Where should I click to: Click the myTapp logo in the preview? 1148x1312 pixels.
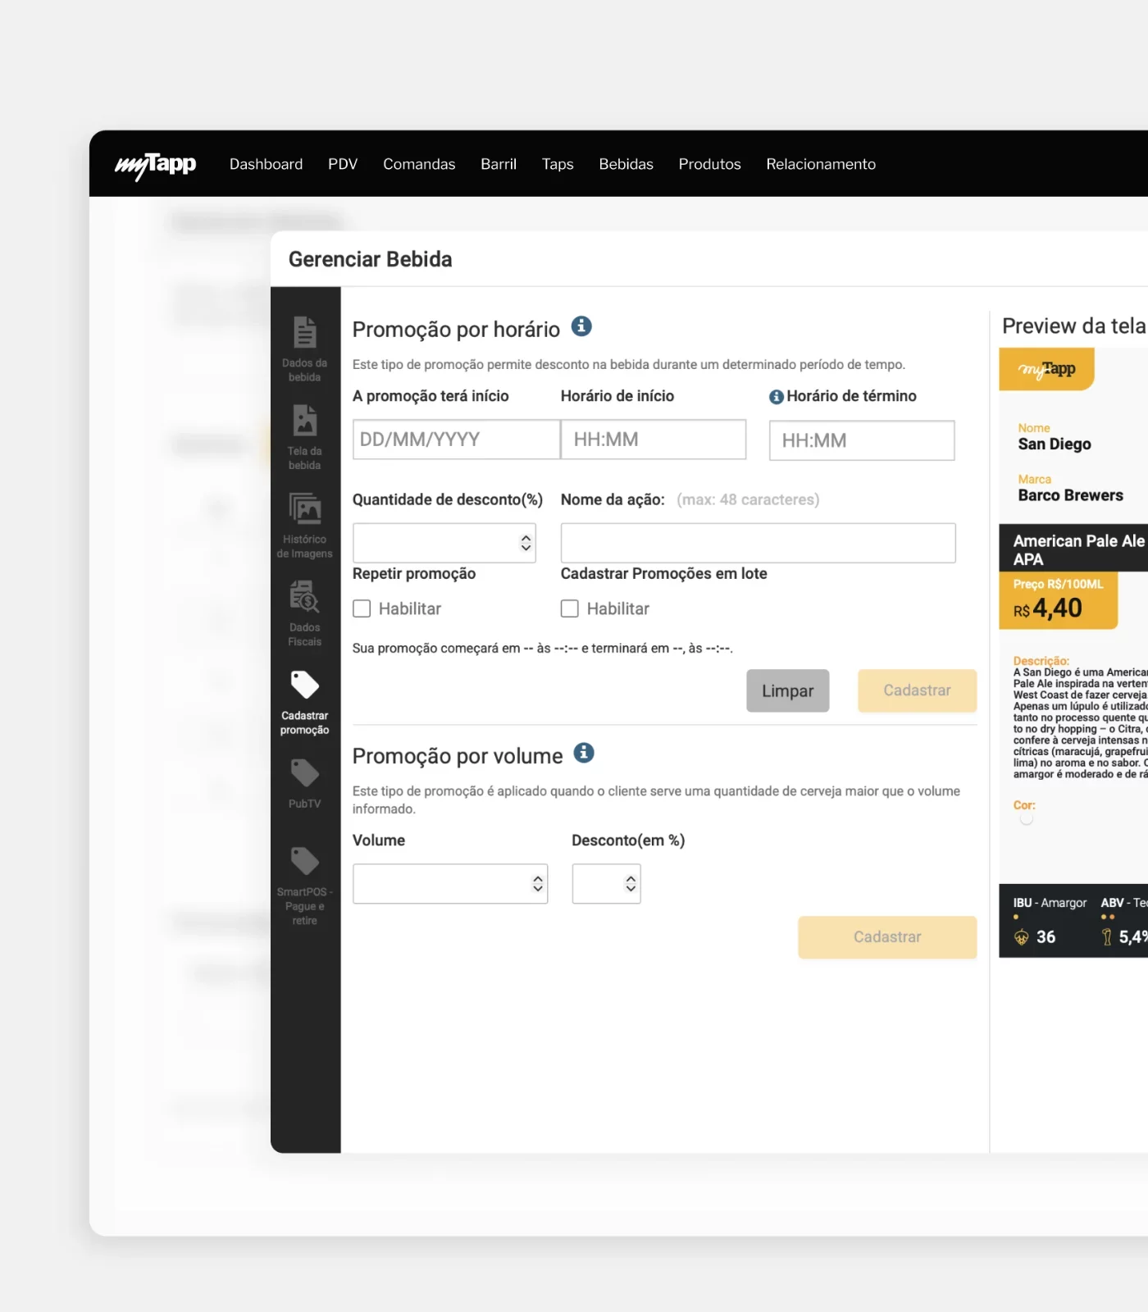point(1047,369)
